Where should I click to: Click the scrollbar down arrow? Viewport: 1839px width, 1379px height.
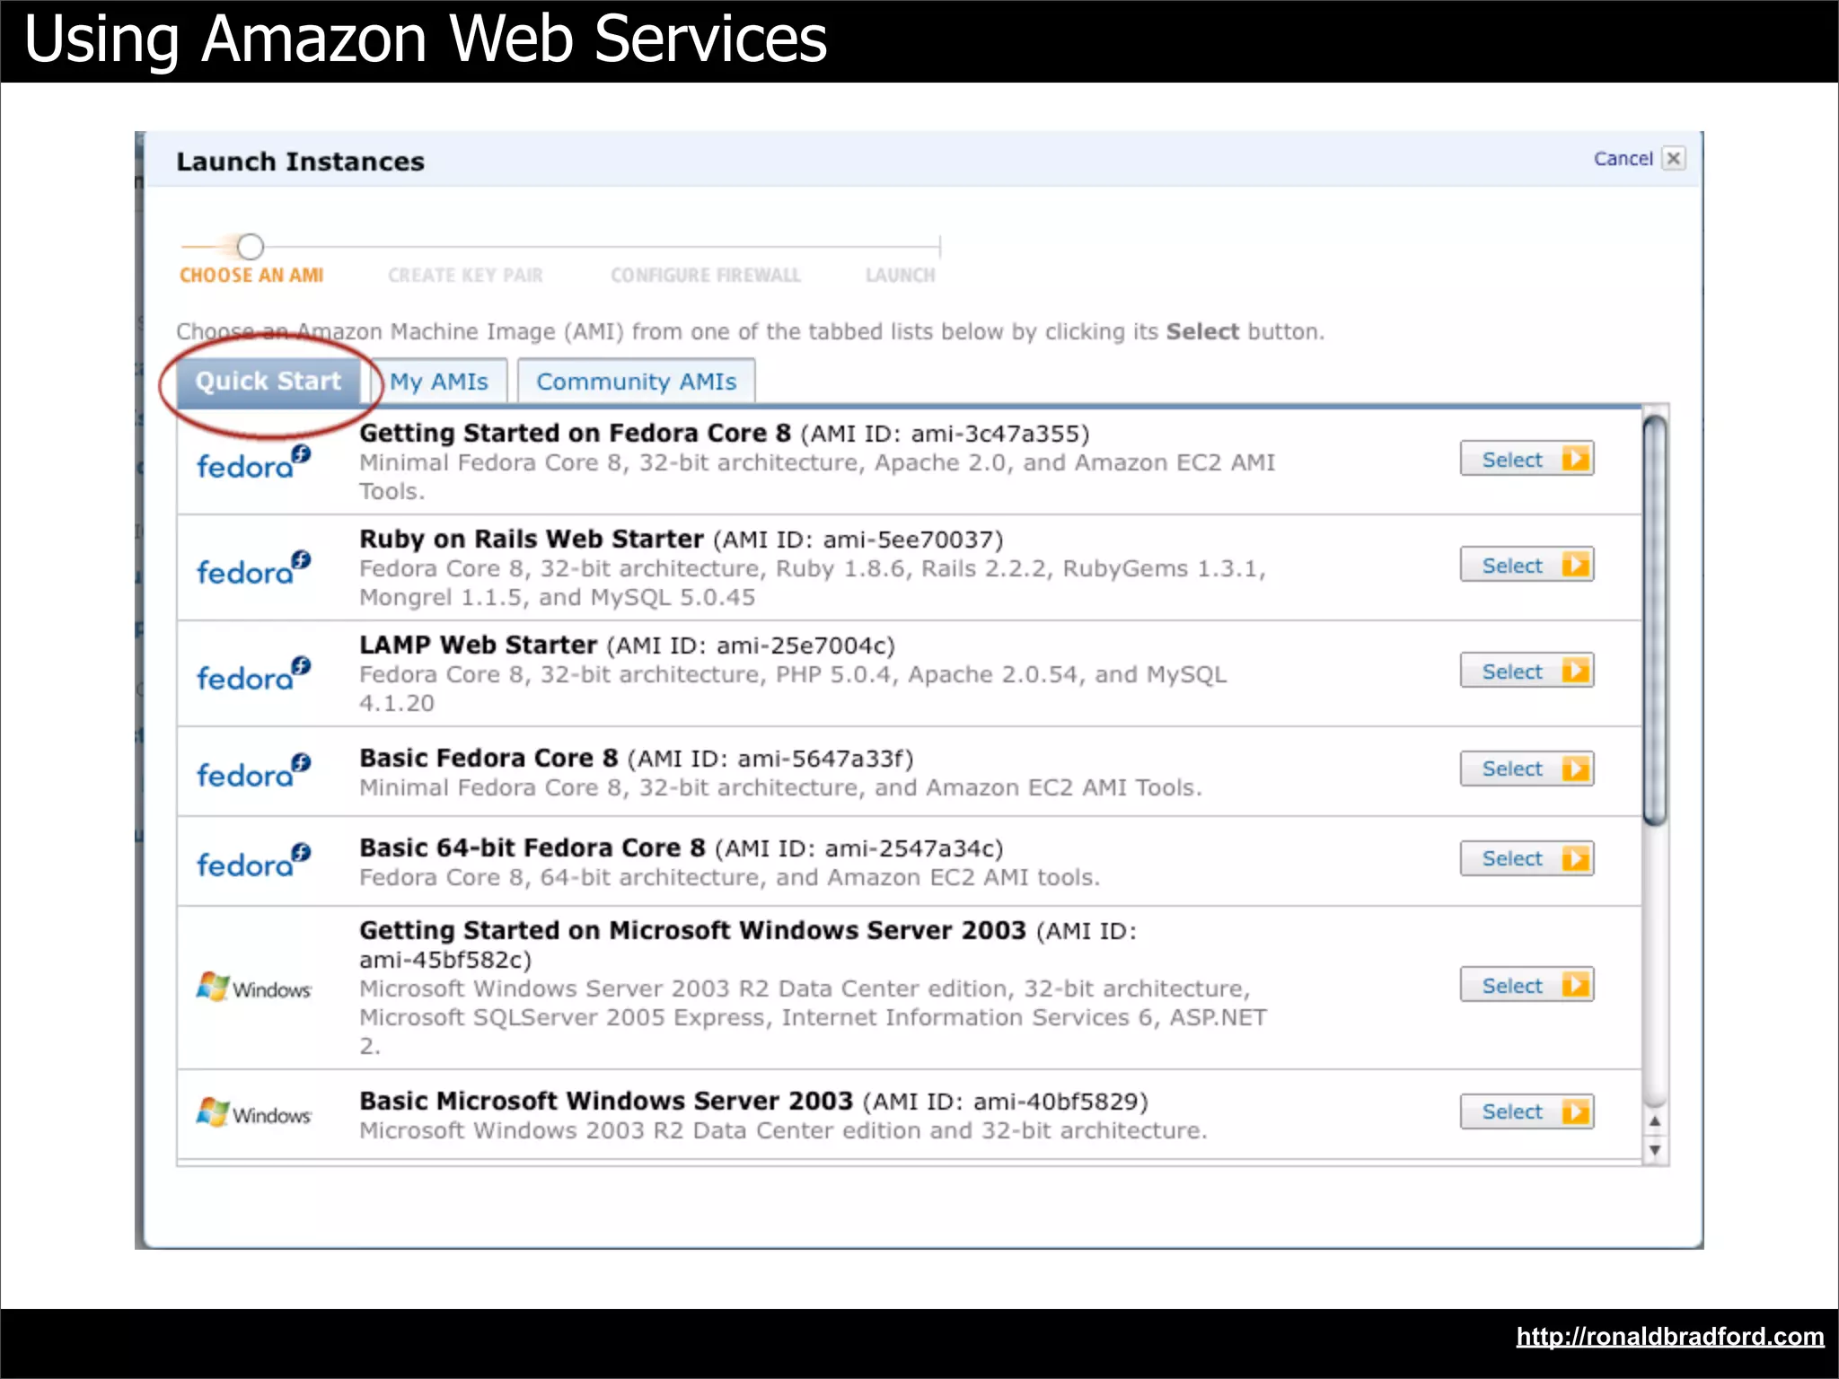[x=1655, y=1150]
